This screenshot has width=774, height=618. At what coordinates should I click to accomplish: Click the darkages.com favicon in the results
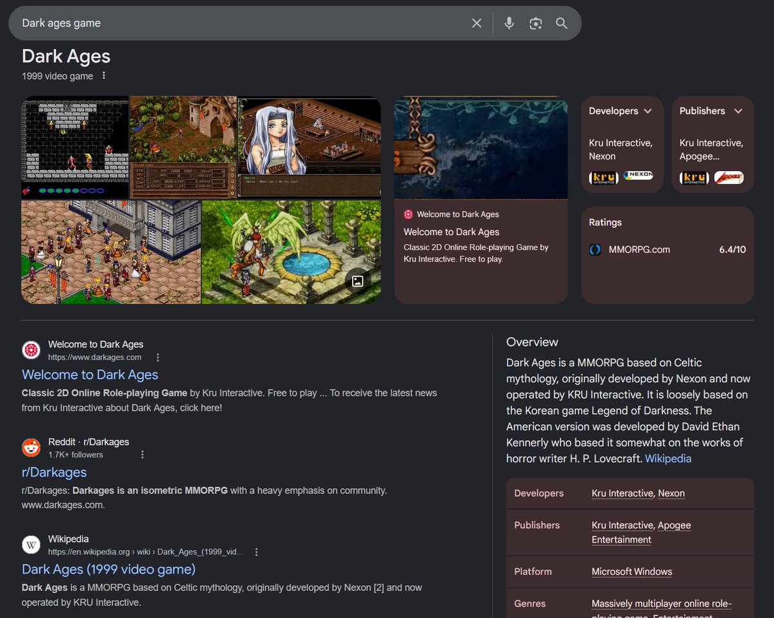tap(31, 351)
